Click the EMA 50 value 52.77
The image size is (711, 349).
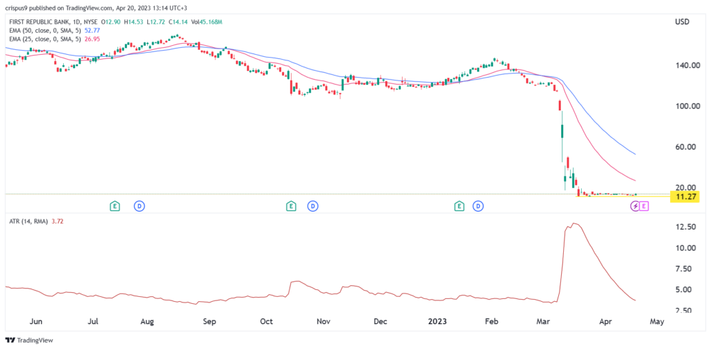[92, 31]
